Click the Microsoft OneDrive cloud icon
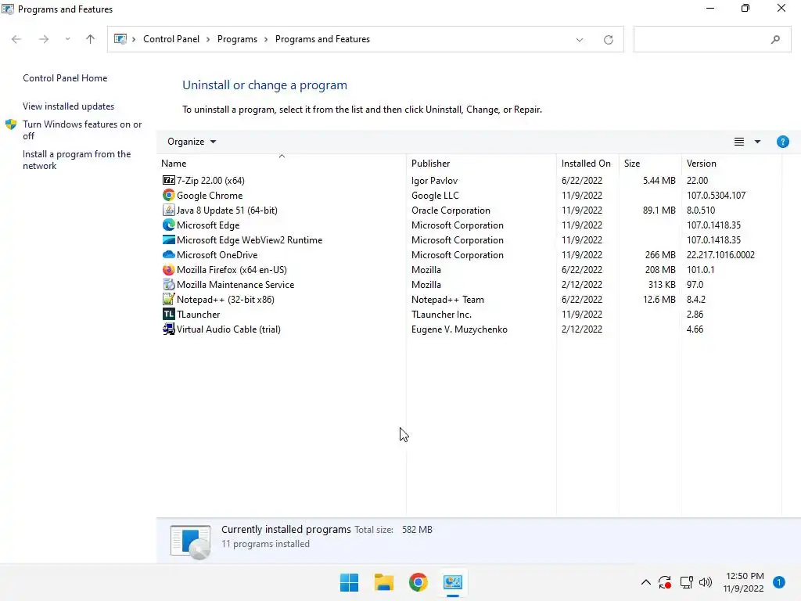 pyautogui.click(x=169, y=254)
